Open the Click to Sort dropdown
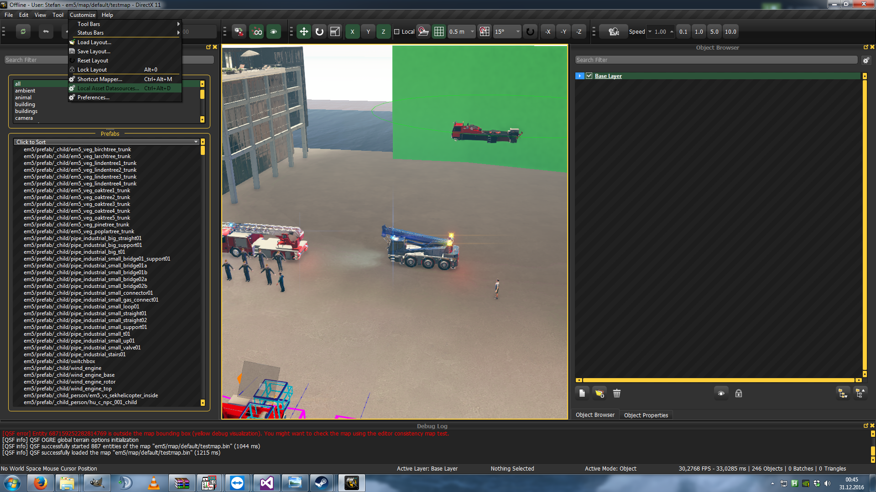 107,142
